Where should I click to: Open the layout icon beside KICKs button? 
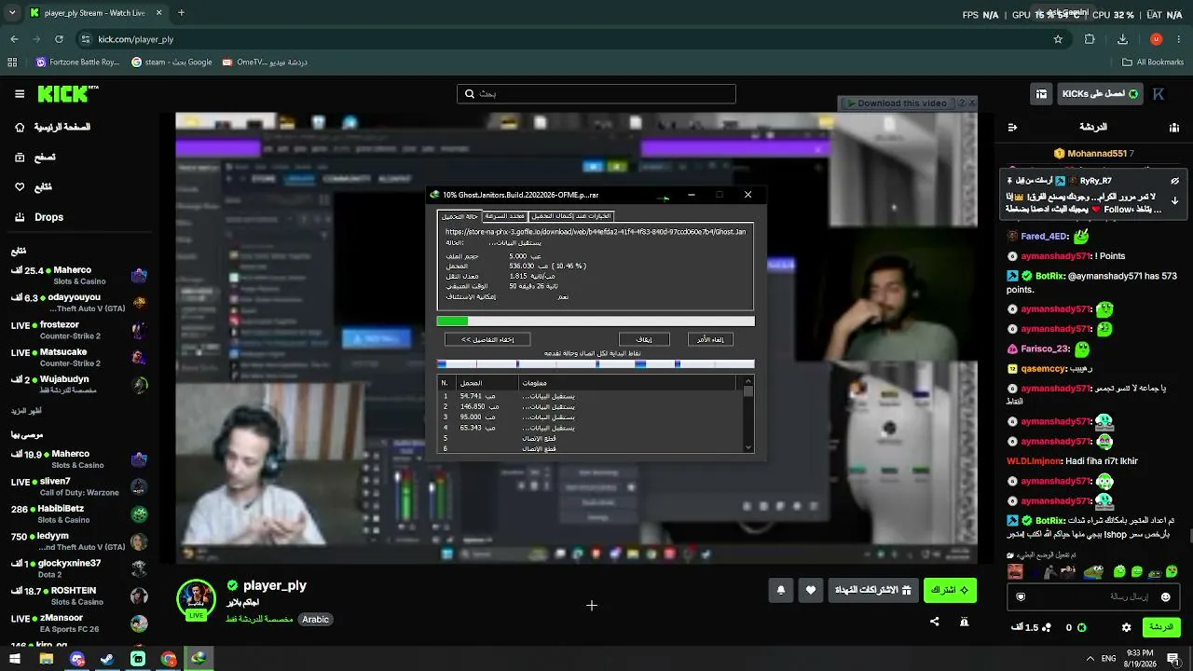[1041, 94]
